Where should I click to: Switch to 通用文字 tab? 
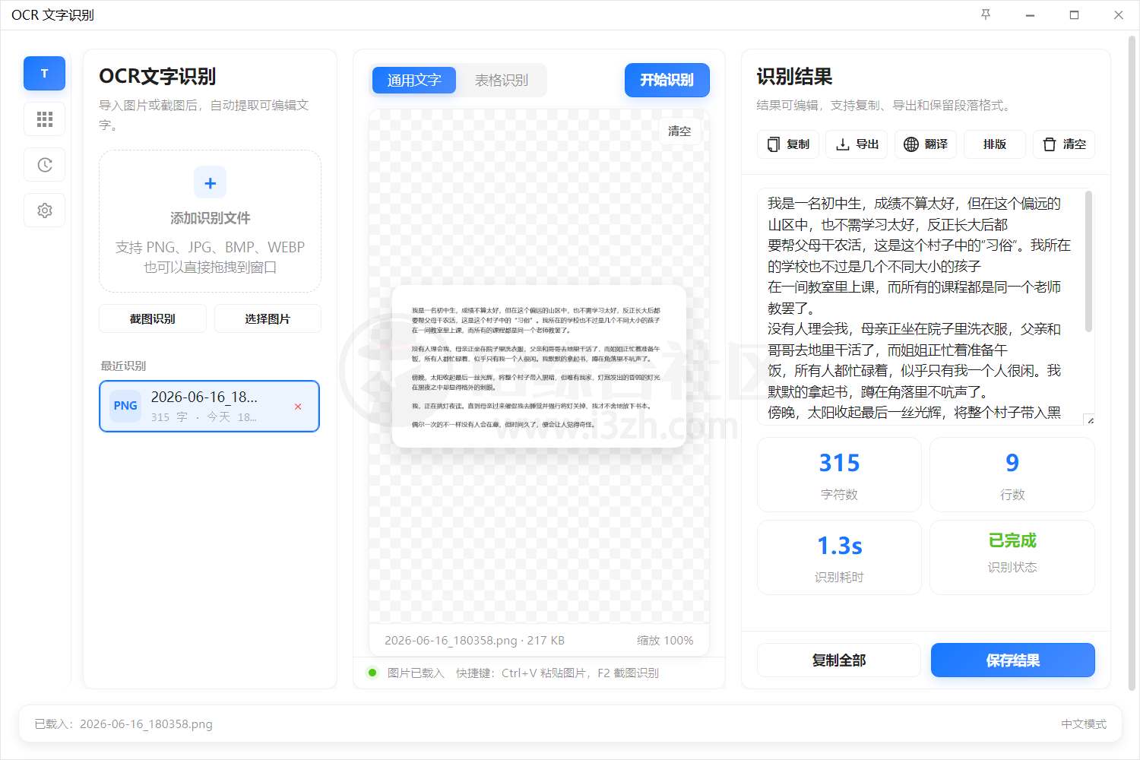pos(414,80)
